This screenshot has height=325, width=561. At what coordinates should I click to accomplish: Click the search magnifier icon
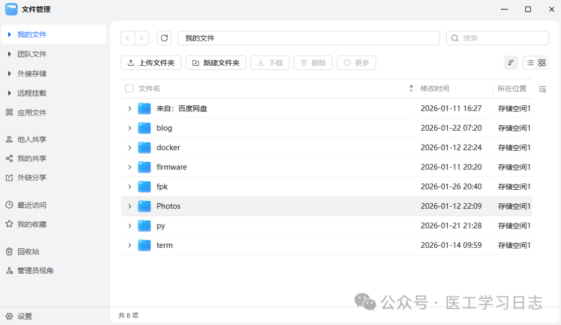[456, 37]
